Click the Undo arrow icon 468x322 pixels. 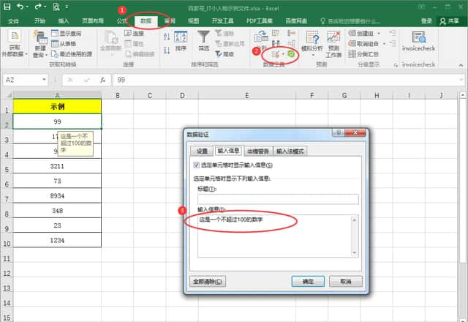(x=20, y=7)
